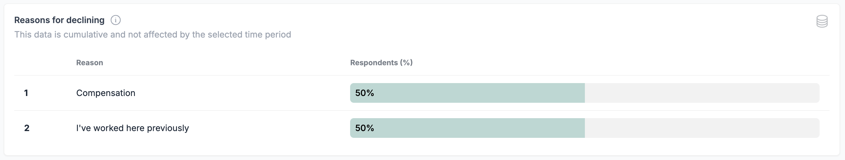845x160 pixels.
Task: Click rank number 2 in the table
Action: [27, 128]
